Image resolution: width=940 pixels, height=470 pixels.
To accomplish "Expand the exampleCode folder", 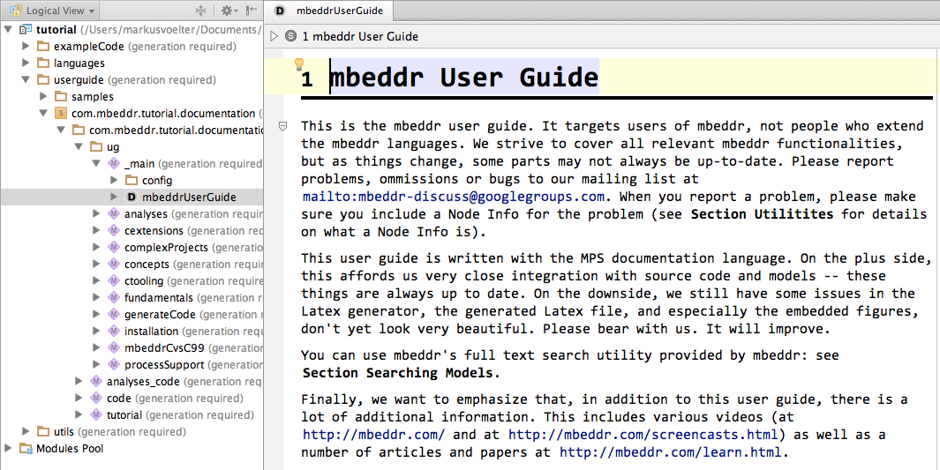I will 26,46.
